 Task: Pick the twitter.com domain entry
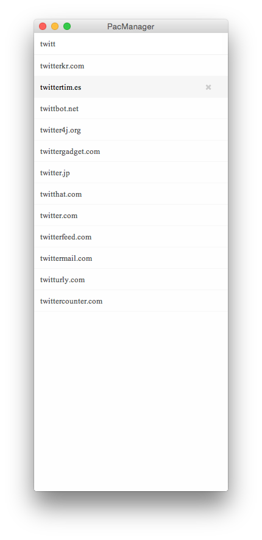pyautogui.click(x=131, y=215)
